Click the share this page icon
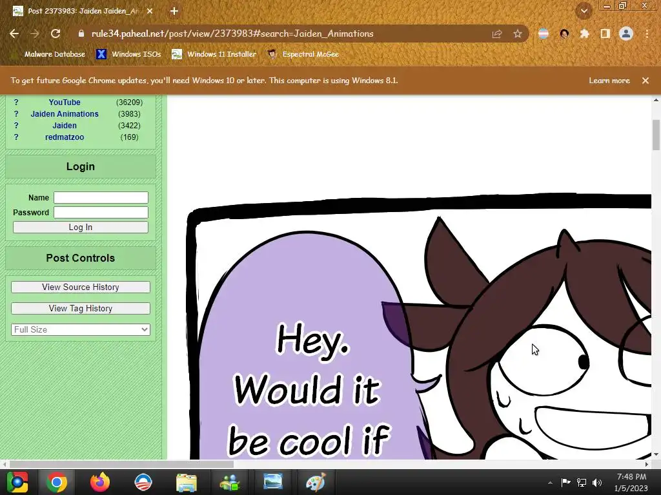661x495 pixels. (497, 34)
